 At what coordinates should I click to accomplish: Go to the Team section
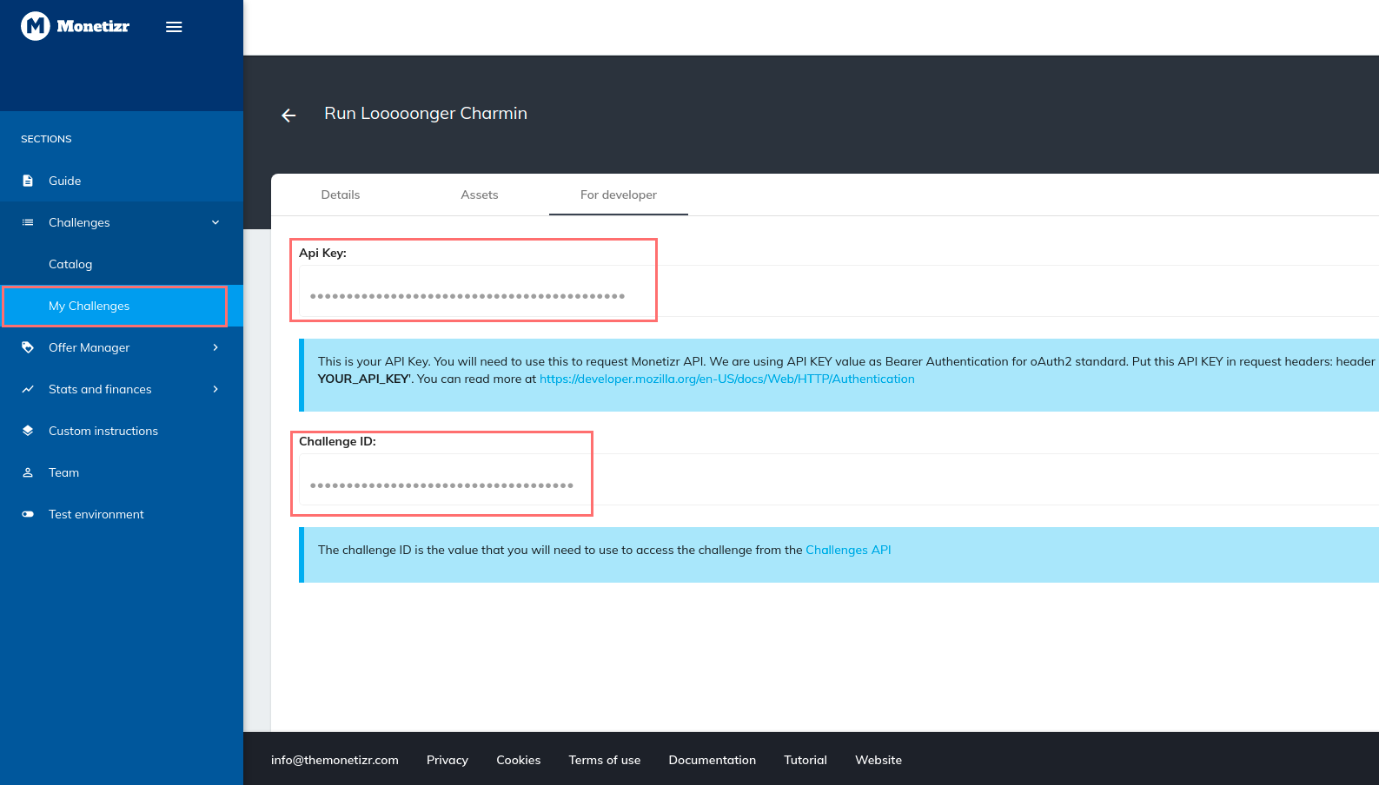click(122, 472)
